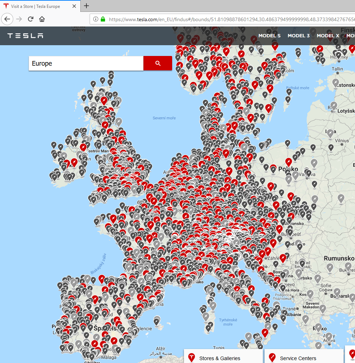Click the Europe location search field
This screenshot has height=363, width=355.
[86, 63]
